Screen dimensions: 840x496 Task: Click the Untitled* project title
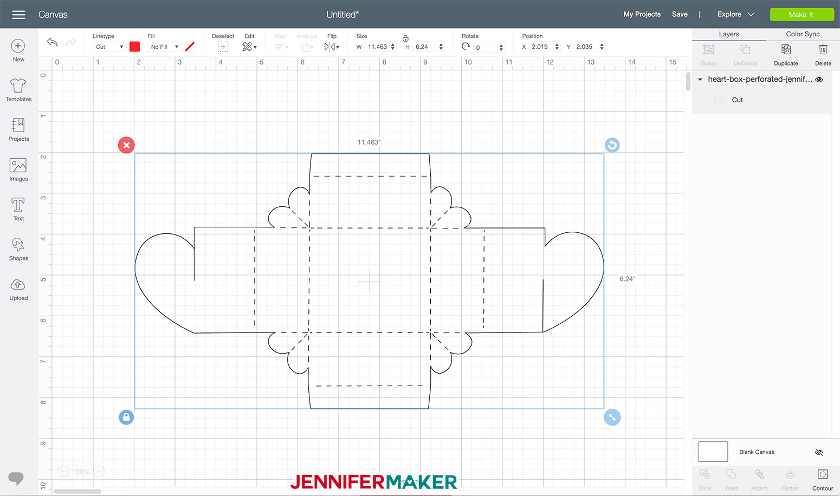(x=343, y=15)
